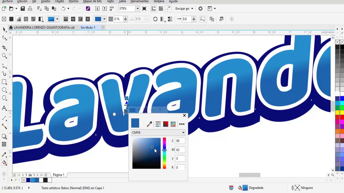Open the Archivo menu
This screenshot has height=193, width=344.
pyautogui.click(x=7, y=1)
